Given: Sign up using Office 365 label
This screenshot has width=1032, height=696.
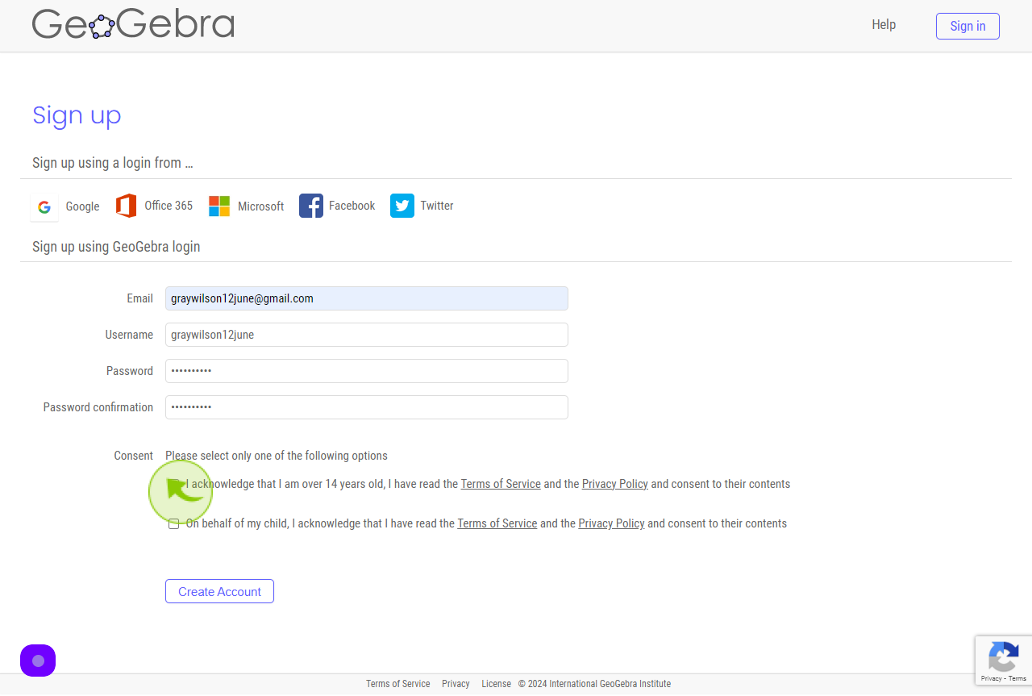Looking at the screenshot, I should 169,206.
